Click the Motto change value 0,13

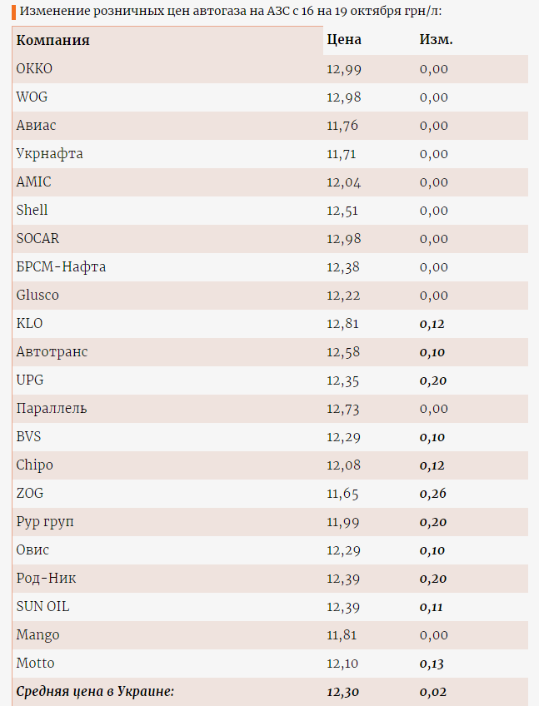[x=432, y=664]
